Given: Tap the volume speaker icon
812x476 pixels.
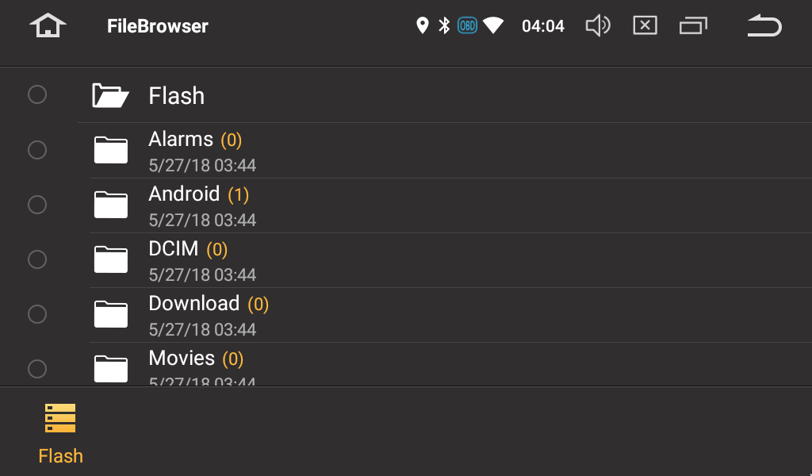Looking at the screenshot, I should click(597, 26).
